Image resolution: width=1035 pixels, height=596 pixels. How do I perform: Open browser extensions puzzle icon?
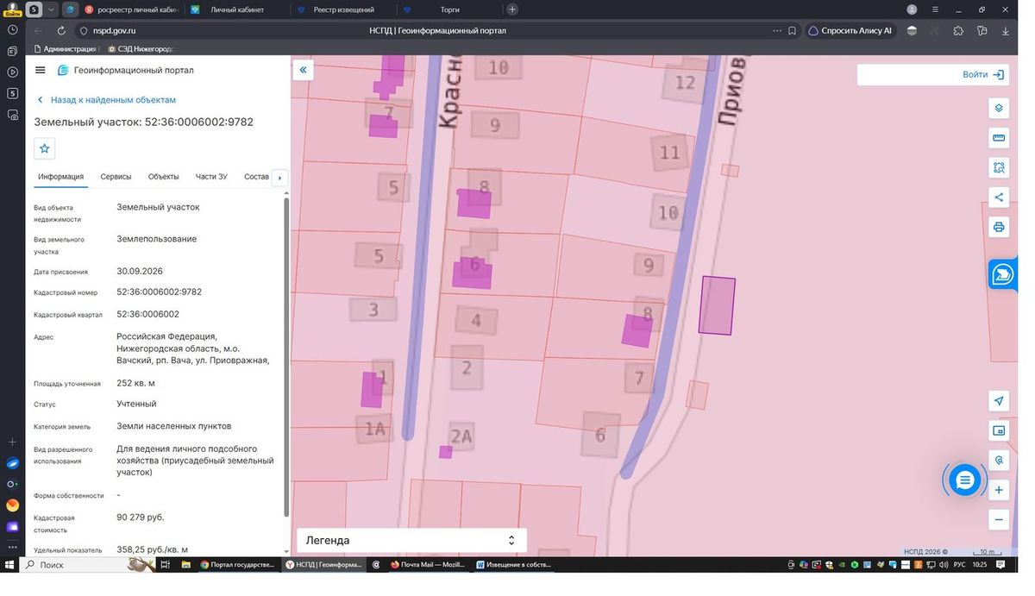pyautogui.click(x=958, y=31)
